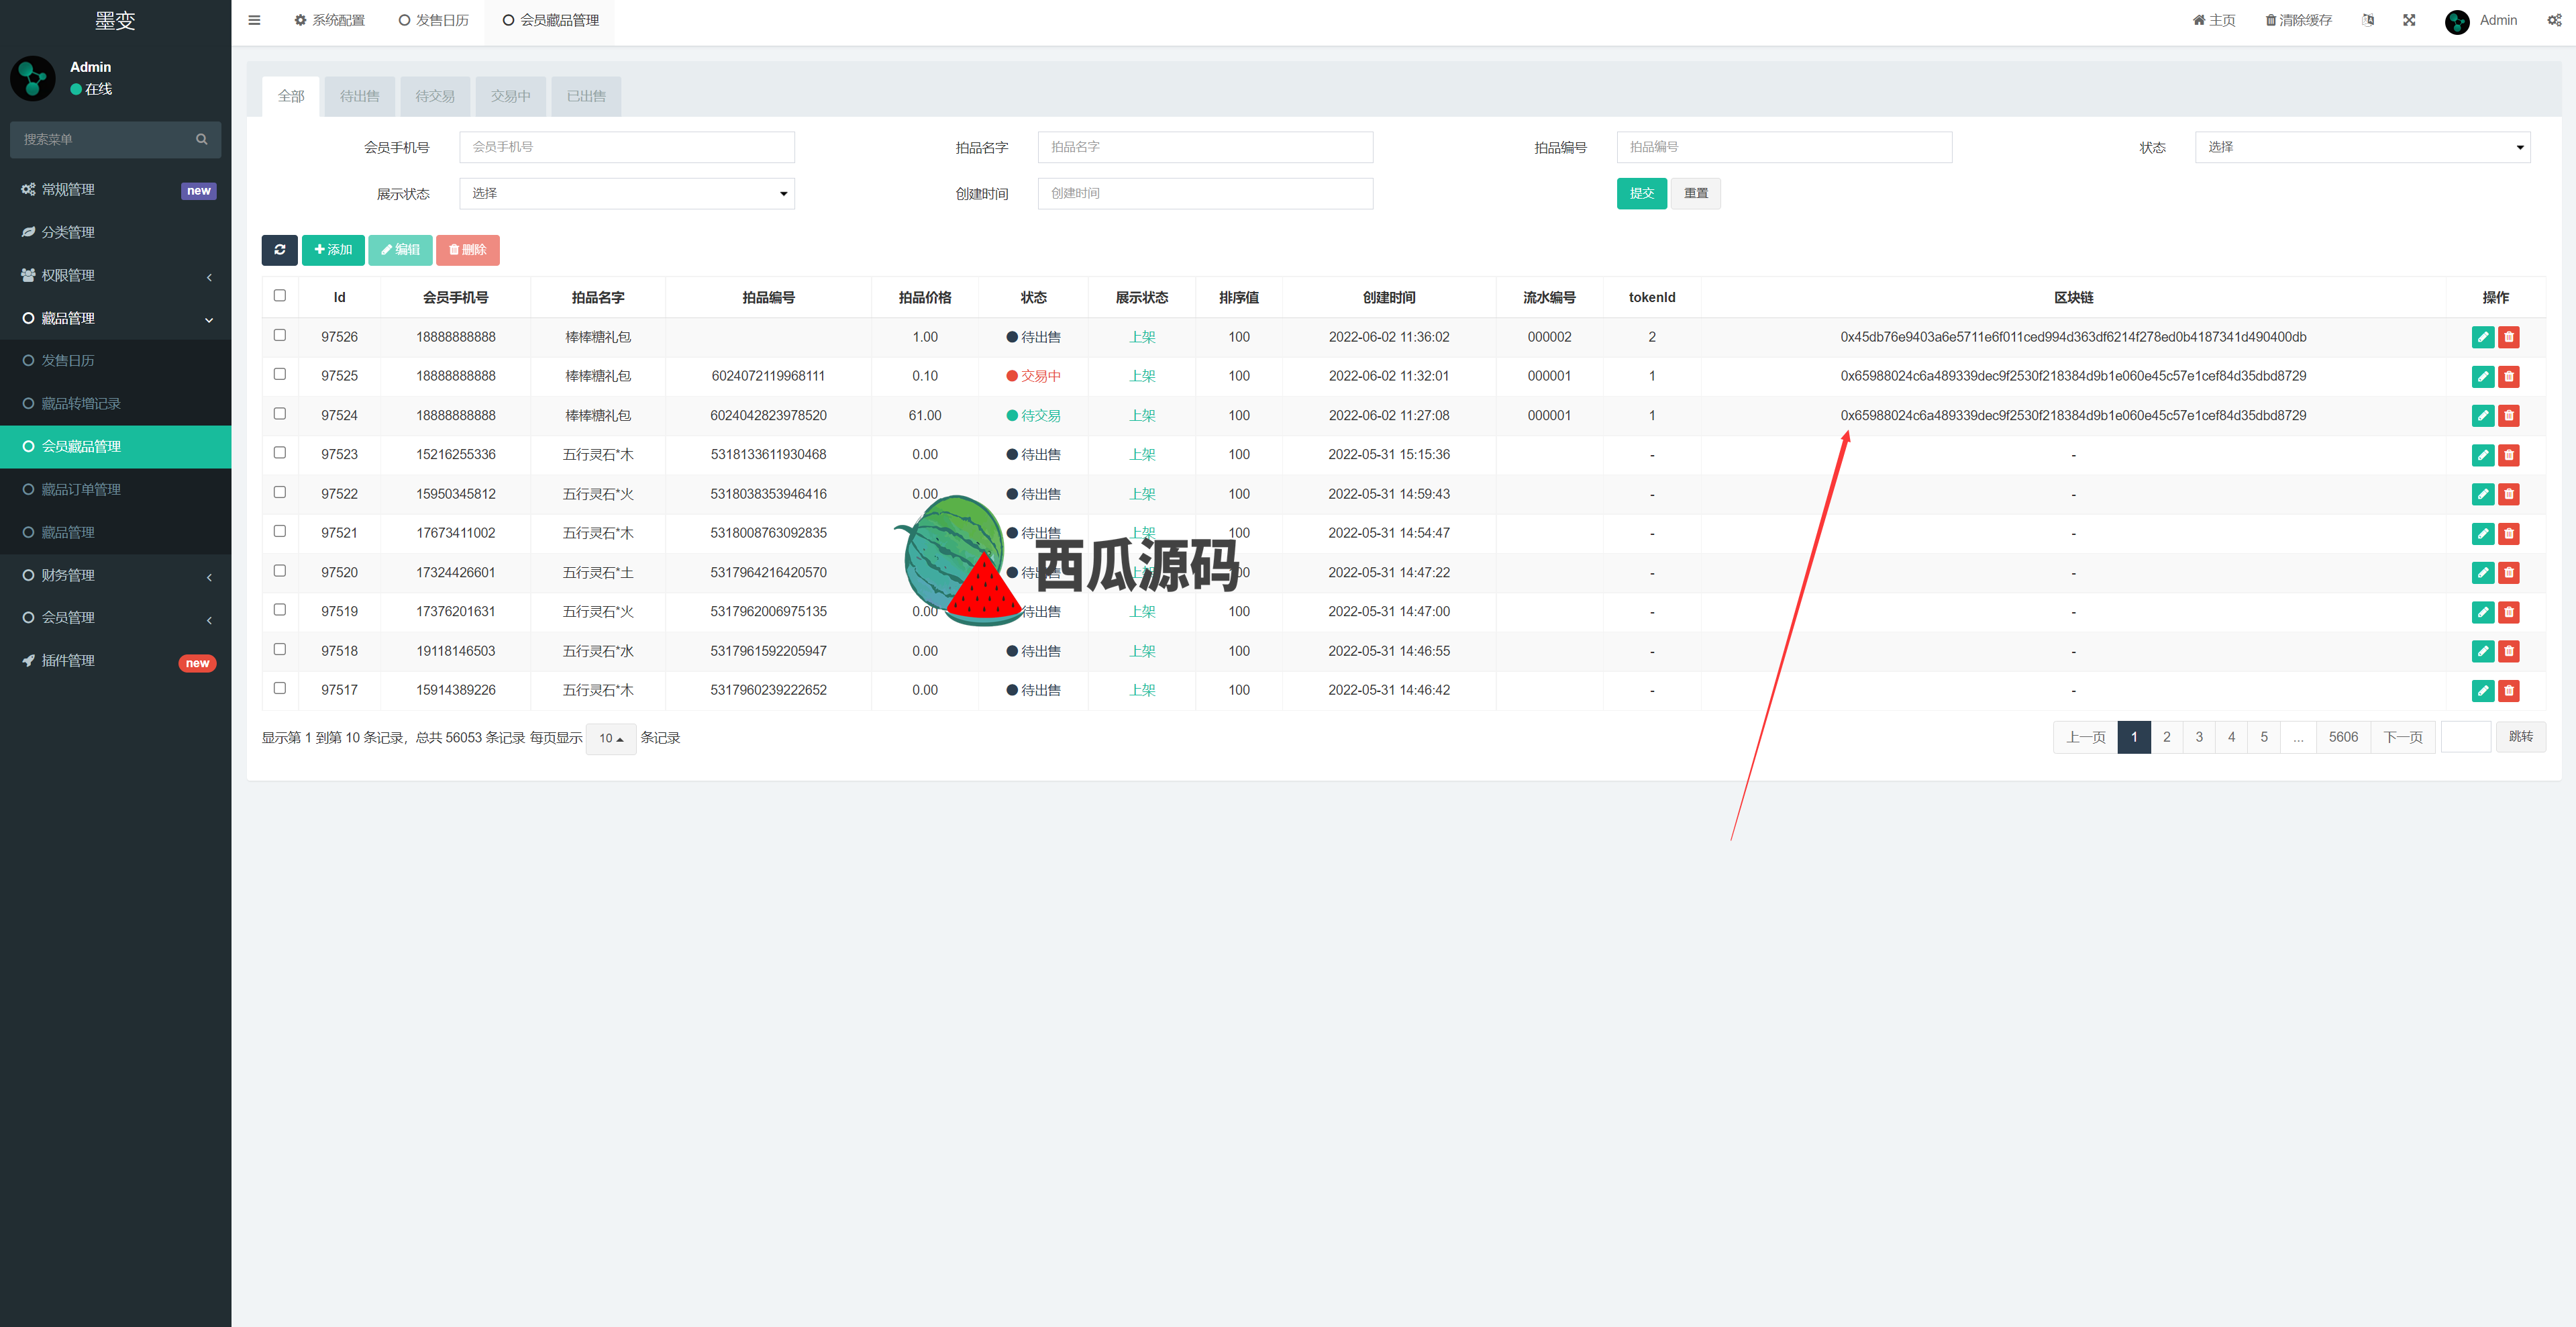The height and width of the screenshot is (1327, 2576).
Task: Check the checkbox for row 97525
Action: coord(280,374)
